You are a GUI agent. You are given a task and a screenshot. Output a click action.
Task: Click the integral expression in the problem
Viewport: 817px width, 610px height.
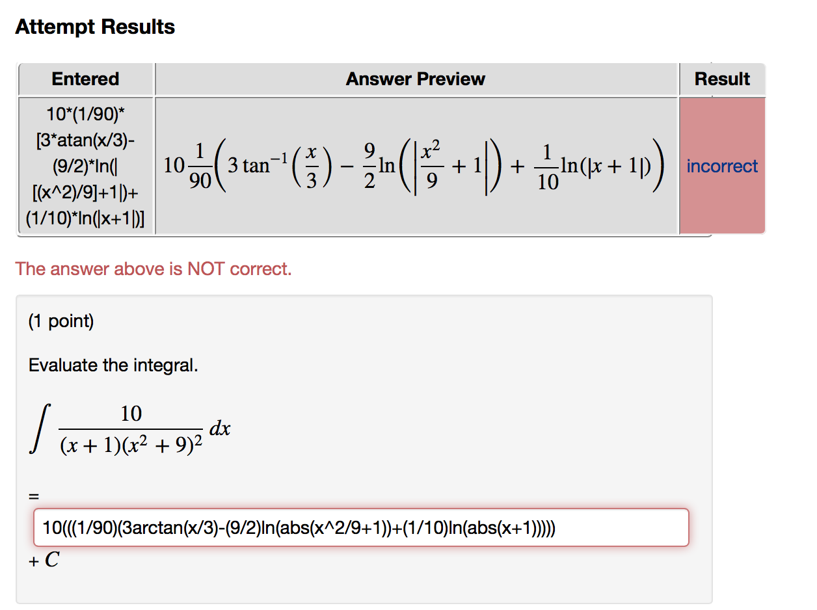point(130,427)
